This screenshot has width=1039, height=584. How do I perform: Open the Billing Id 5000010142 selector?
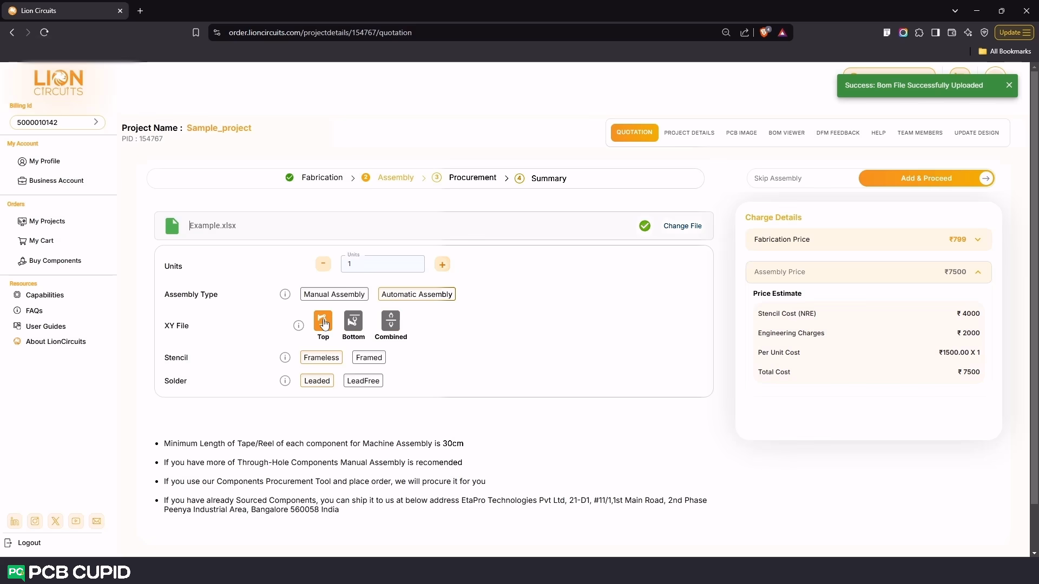click(57, 122)
